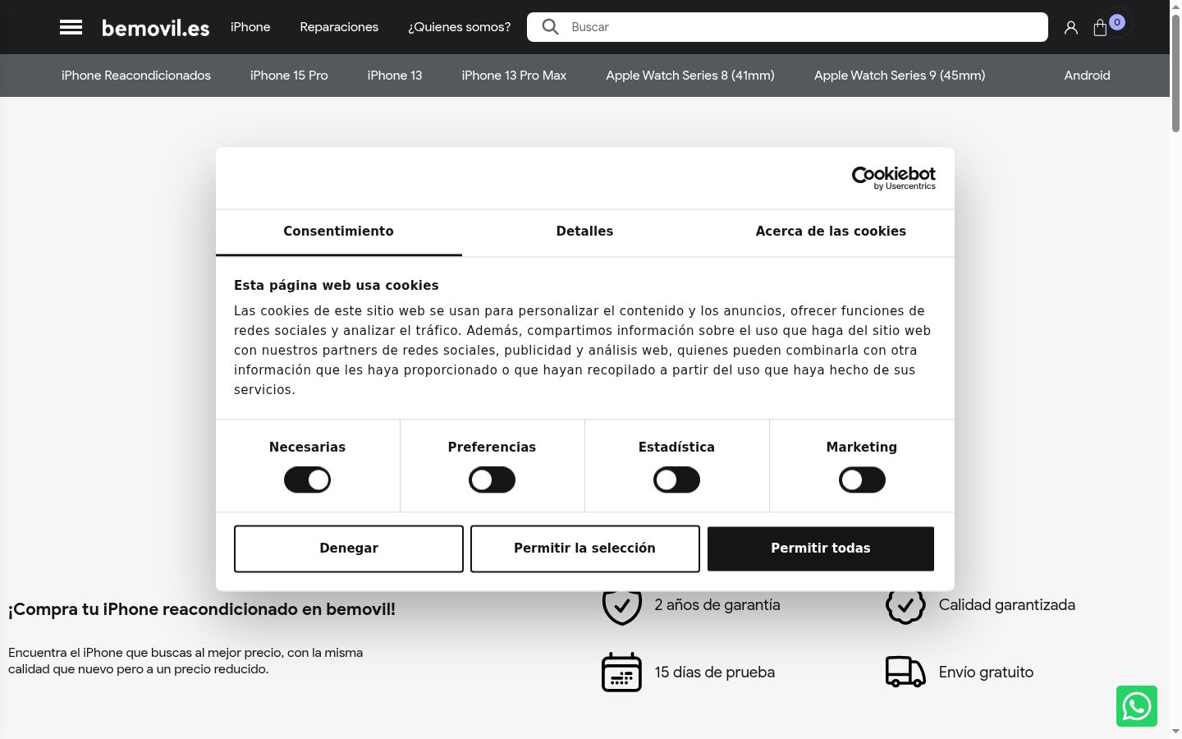Click the free shipping truck icon
Viewport: 1182px width, 739px height.
click(x=905, y=672)
